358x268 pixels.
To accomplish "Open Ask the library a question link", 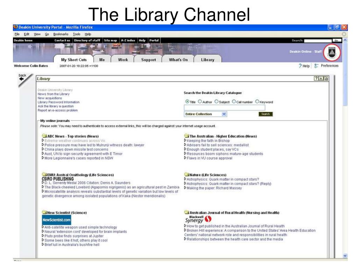I will (x=56, y=106).
